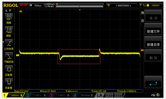Open the trigger level 100mV setting
Image resolution: width=166 pixels, height=99 pixels.
[x=151, y=5]
